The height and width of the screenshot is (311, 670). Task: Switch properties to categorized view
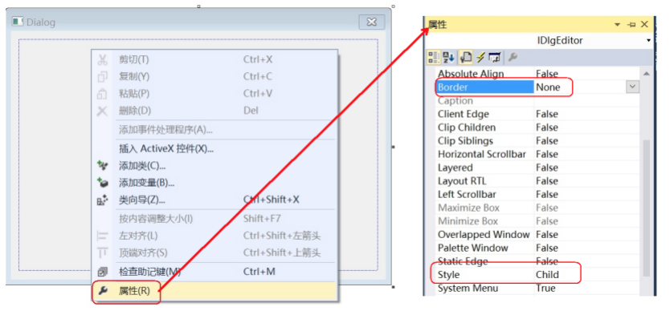434,57
